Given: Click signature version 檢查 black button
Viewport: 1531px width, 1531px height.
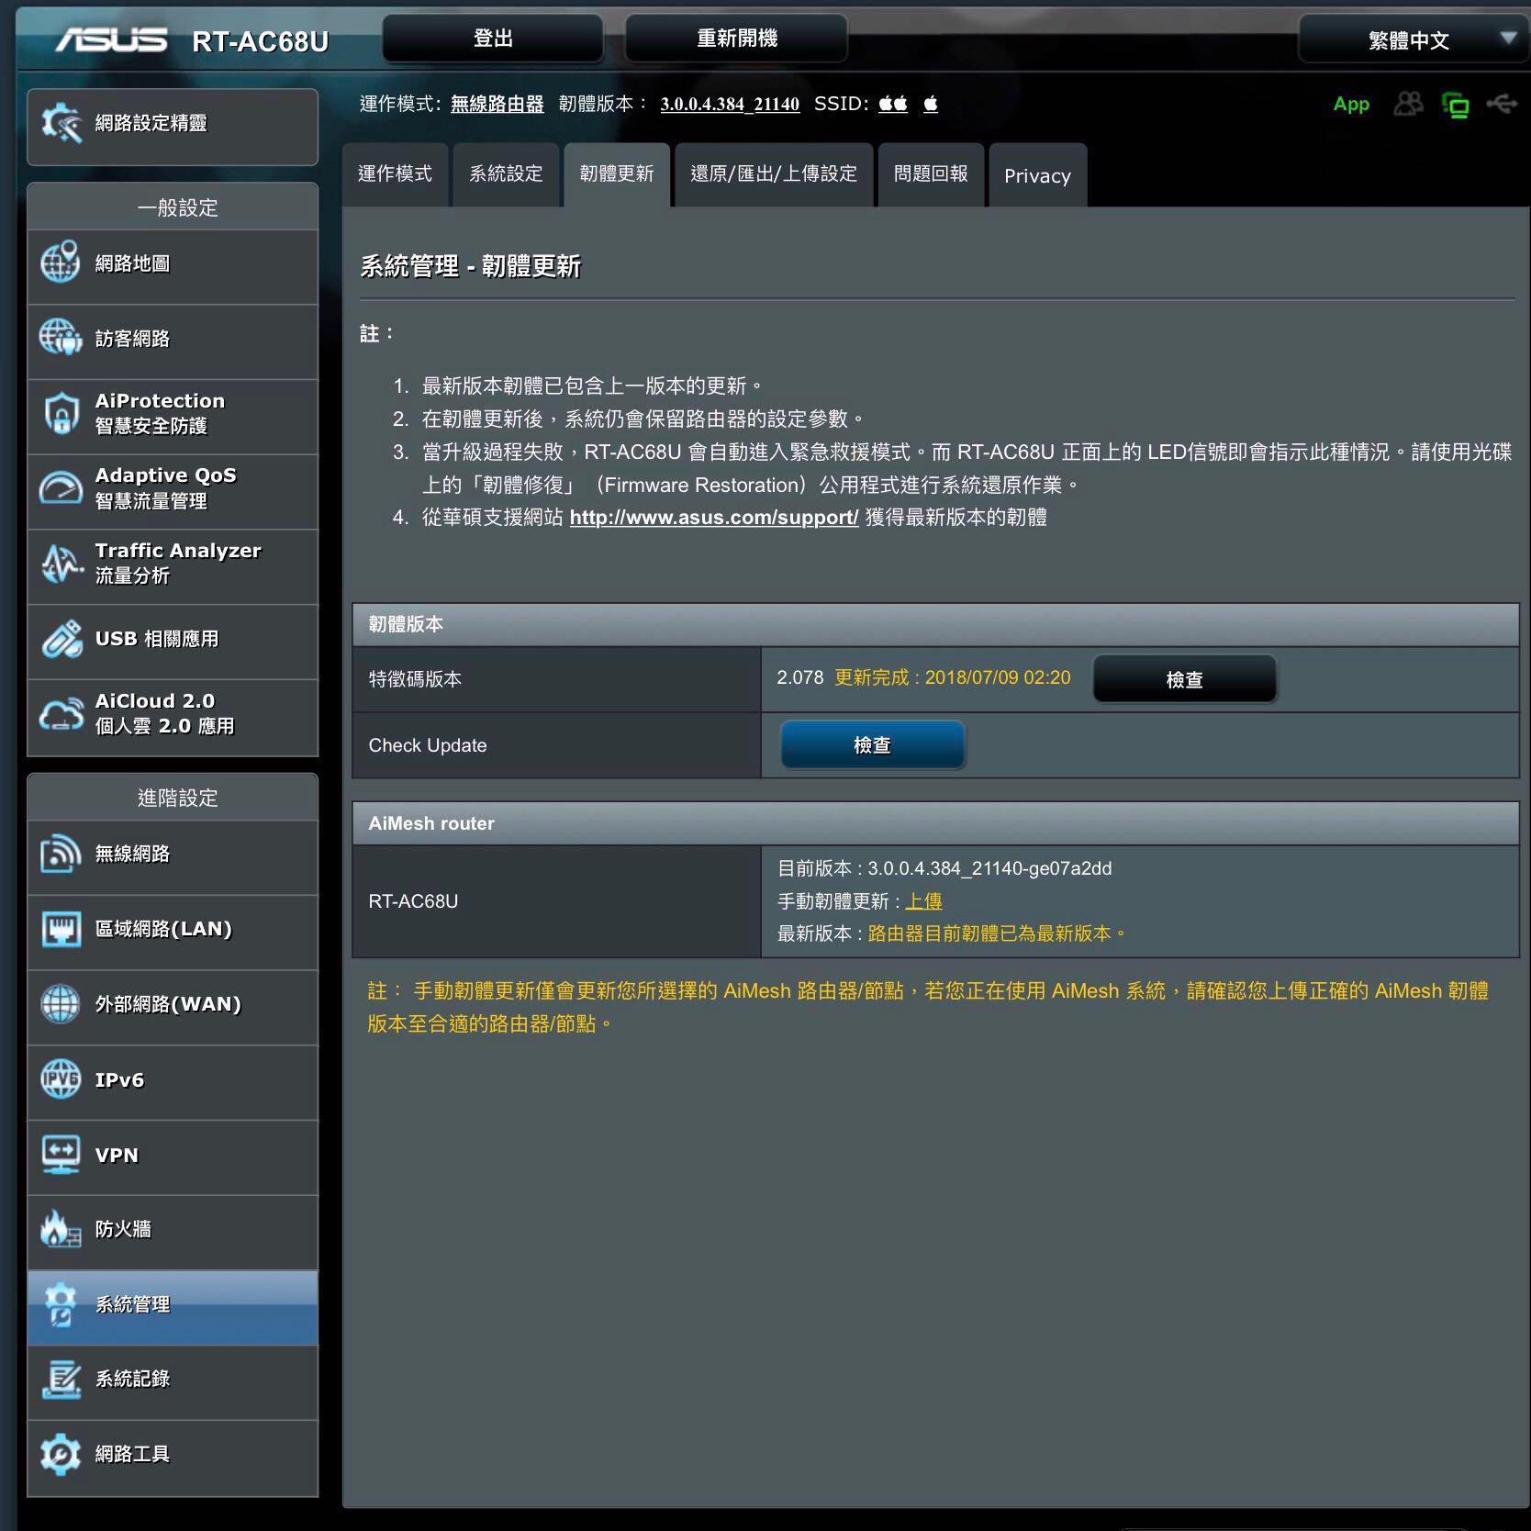Looking at the screenshot, I should tap(1184, 679).
